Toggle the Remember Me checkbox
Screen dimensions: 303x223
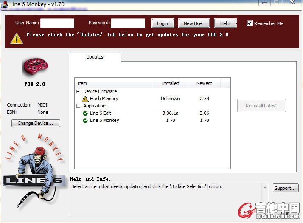point(250,23)
